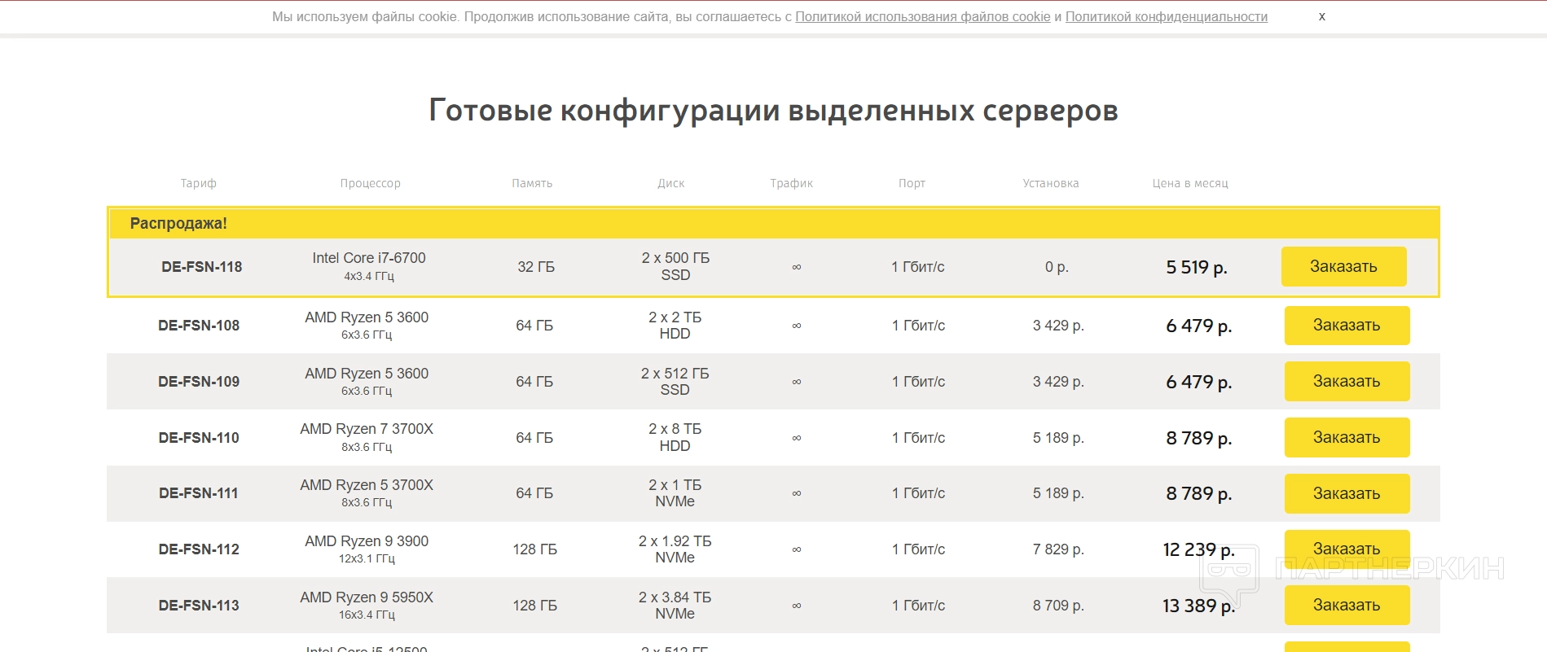Screen dimensions: 1547x652
Task: Click 2 x 512 ГБ SSD disk cell
Action: 675,381
